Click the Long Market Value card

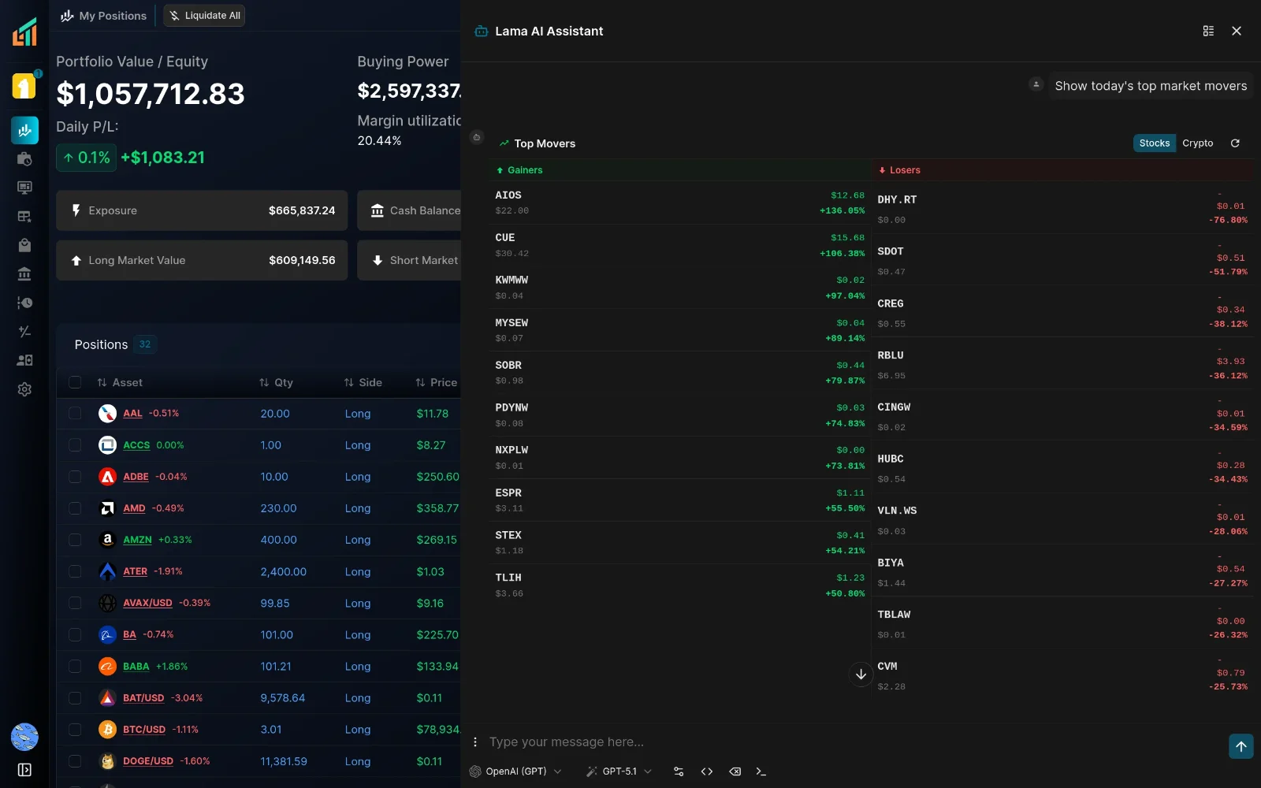point(202,260)
